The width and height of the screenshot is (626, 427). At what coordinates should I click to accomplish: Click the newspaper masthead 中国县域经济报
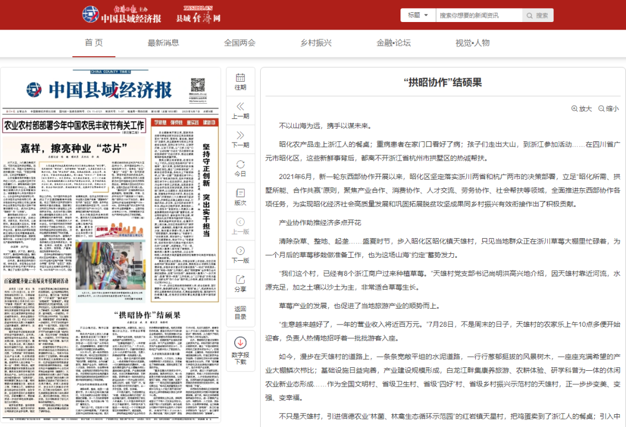[x=99, y=90]
